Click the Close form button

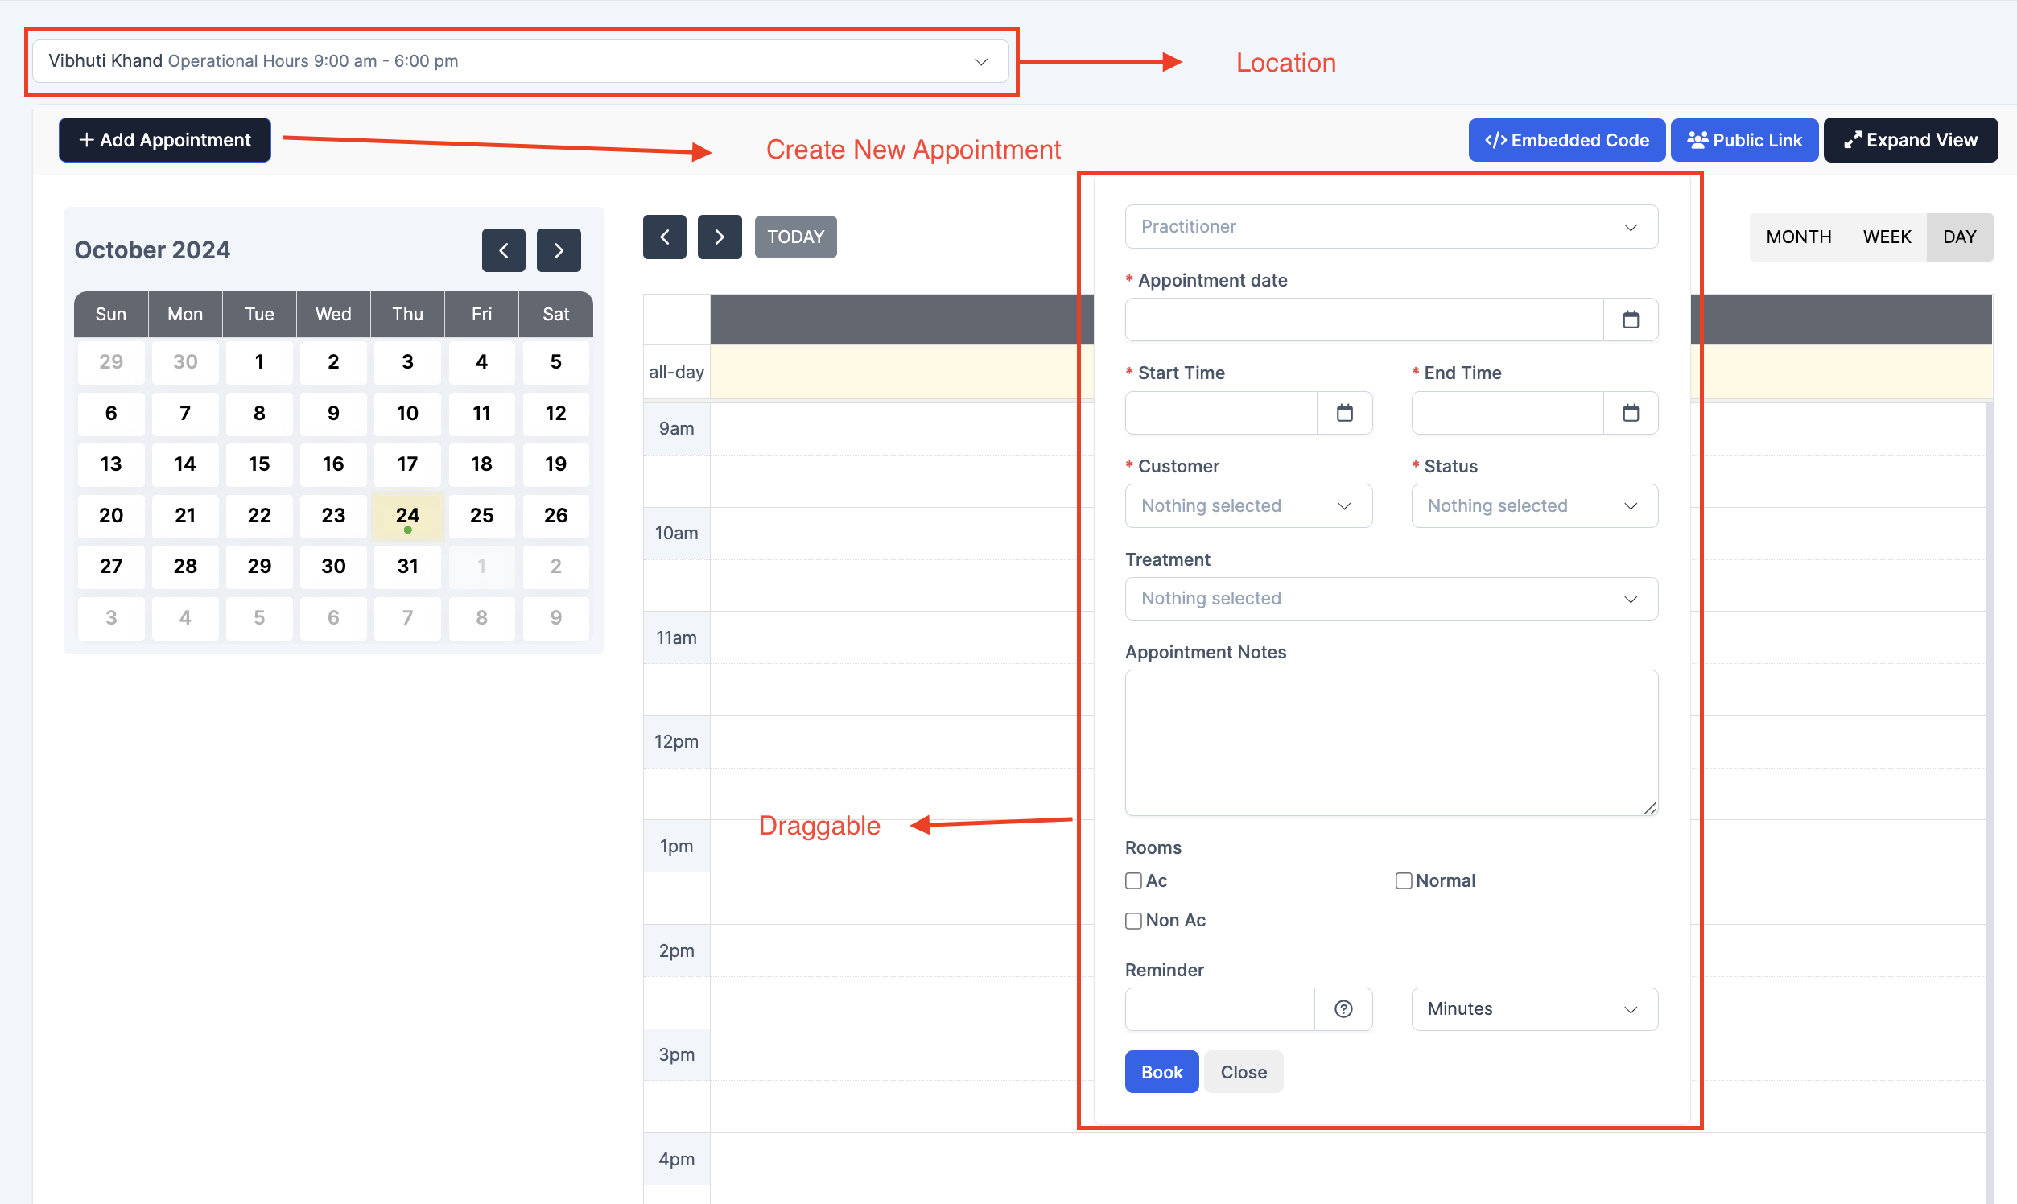pos(1243,1070)
